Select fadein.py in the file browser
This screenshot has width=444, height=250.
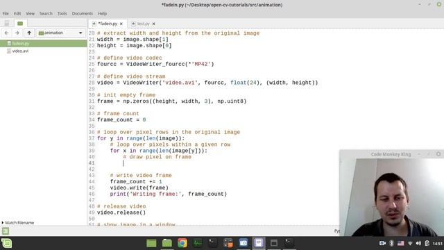pos(43,43)
